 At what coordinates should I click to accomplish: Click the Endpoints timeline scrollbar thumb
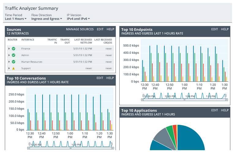pyautogui.click(x=185, y=100)
